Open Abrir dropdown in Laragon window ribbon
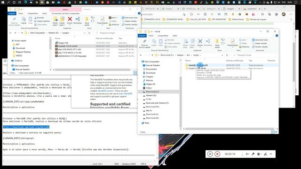Viewport: 301px width, 169px height. 113,18
